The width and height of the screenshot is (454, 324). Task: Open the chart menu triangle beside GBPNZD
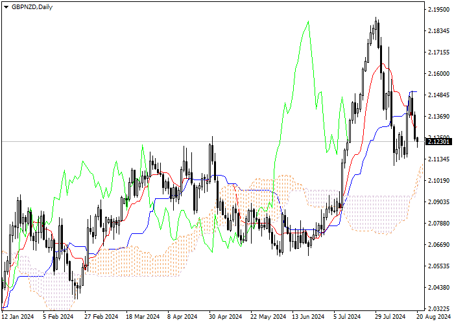(6, 7)
